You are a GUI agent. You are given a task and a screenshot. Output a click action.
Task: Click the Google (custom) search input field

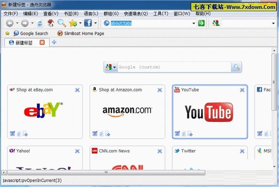tap(174, 67)
